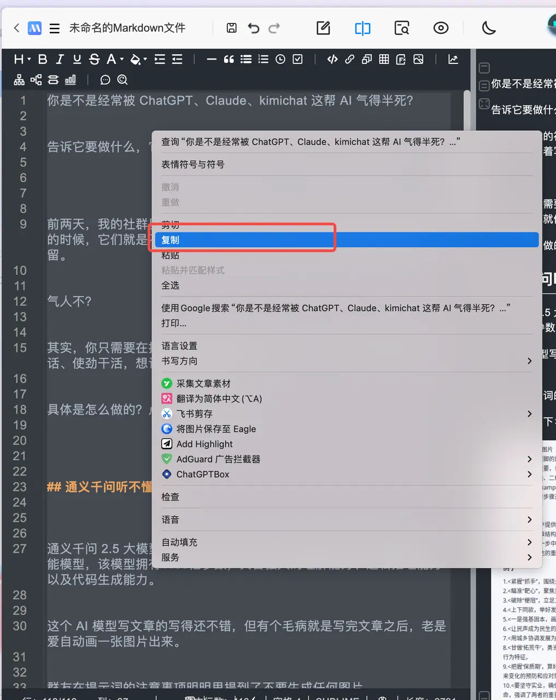Expand the 语音 submenu
This screenshot has width=556, height=700.
347,520
